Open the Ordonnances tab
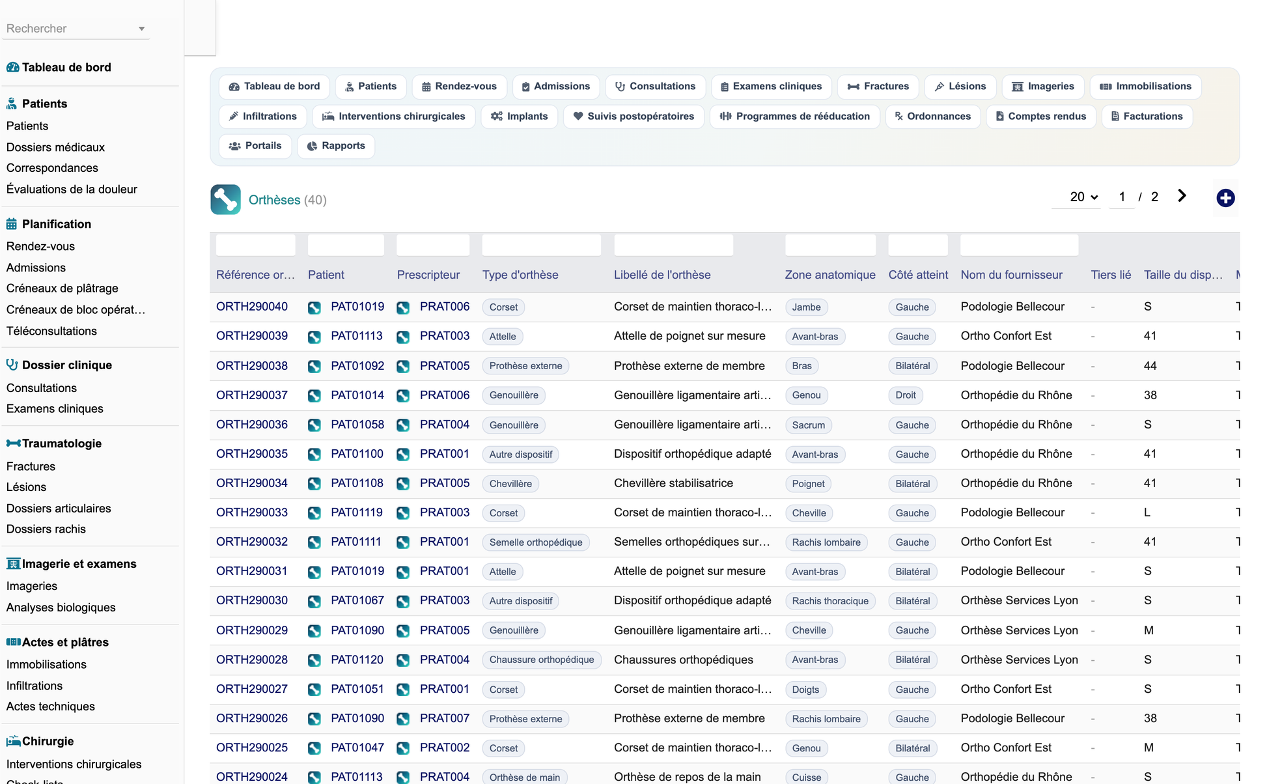Image resolution: width=1267 pixels, height=784 pixels. click(x=932, y=117)
